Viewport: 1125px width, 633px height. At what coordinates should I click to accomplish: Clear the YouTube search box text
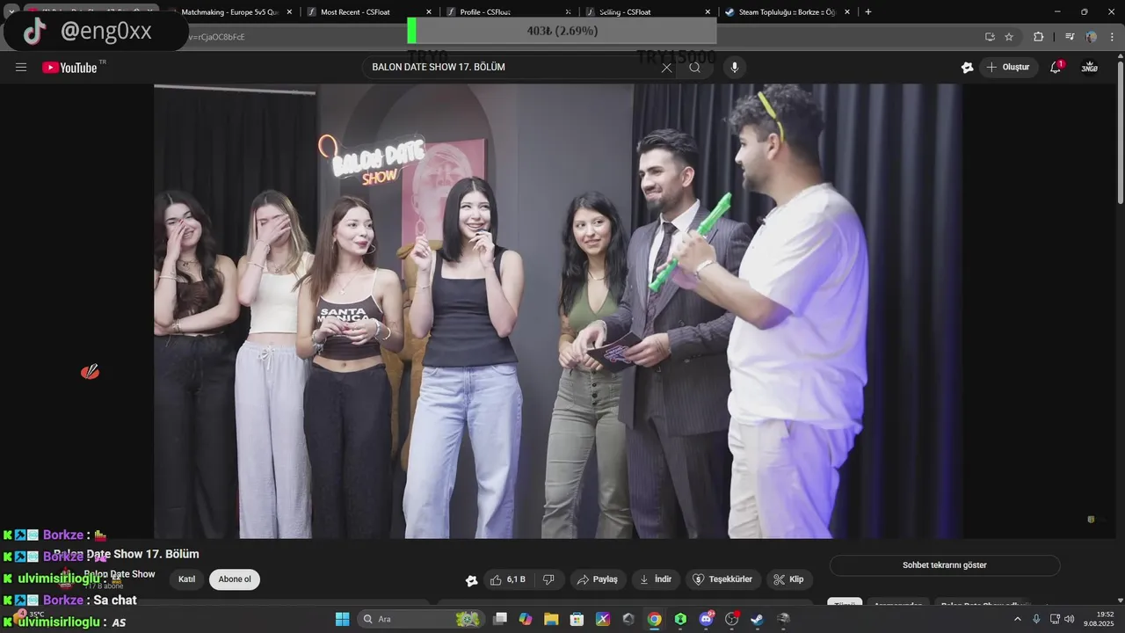click(666, 68)
